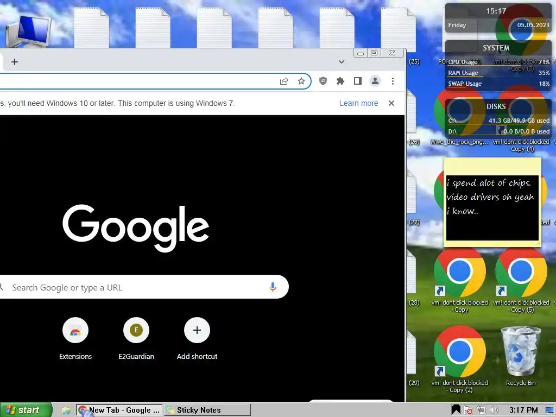
Task: Expand the tab search chevron in Chrome
Action: click(x=341, y=62)
